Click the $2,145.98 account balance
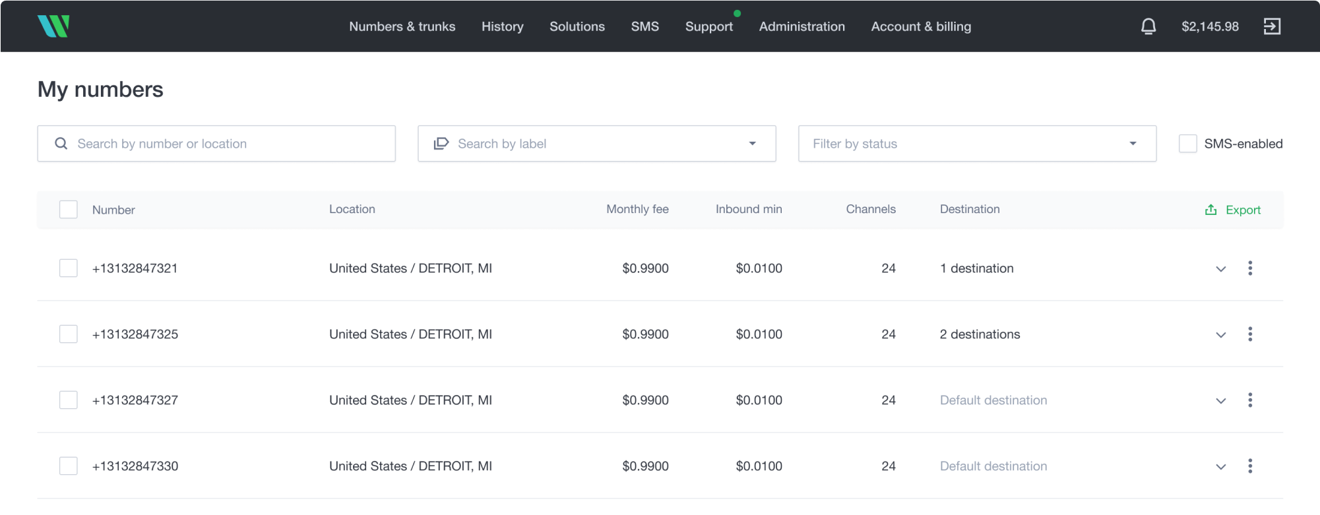The width and height of the screenshot is (1320, 515). tap(1210, 26)
